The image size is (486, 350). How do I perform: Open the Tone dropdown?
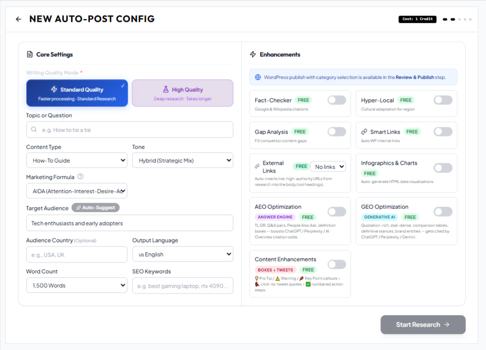(183, 160)
